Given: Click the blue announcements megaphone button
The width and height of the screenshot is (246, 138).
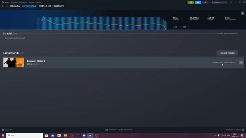Looking at the screenshot, I should [198, 2].
